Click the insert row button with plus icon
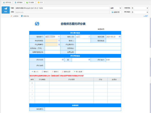This screenshot has height=113, width=151. [35, 72]
